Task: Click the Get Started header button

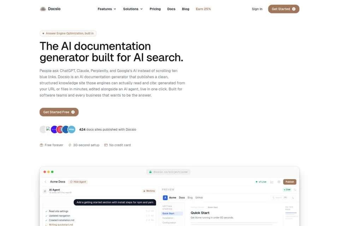Action: pos(284,9)
